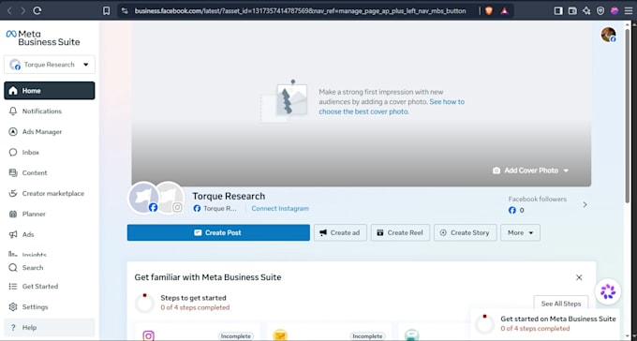Open 'See how to choose the best cover photo' link
This screenshot has height=341, width=637.
tap(392, 107)
